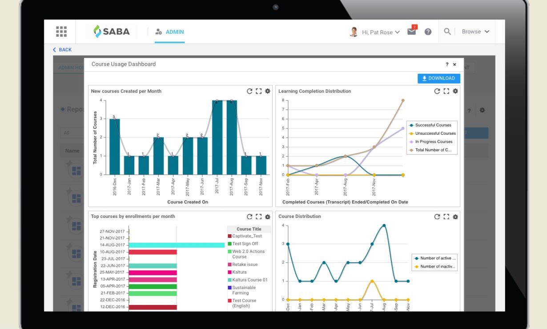Maximize the Course Distribution chart
The image size is (547, 329).
coord(446,217)
